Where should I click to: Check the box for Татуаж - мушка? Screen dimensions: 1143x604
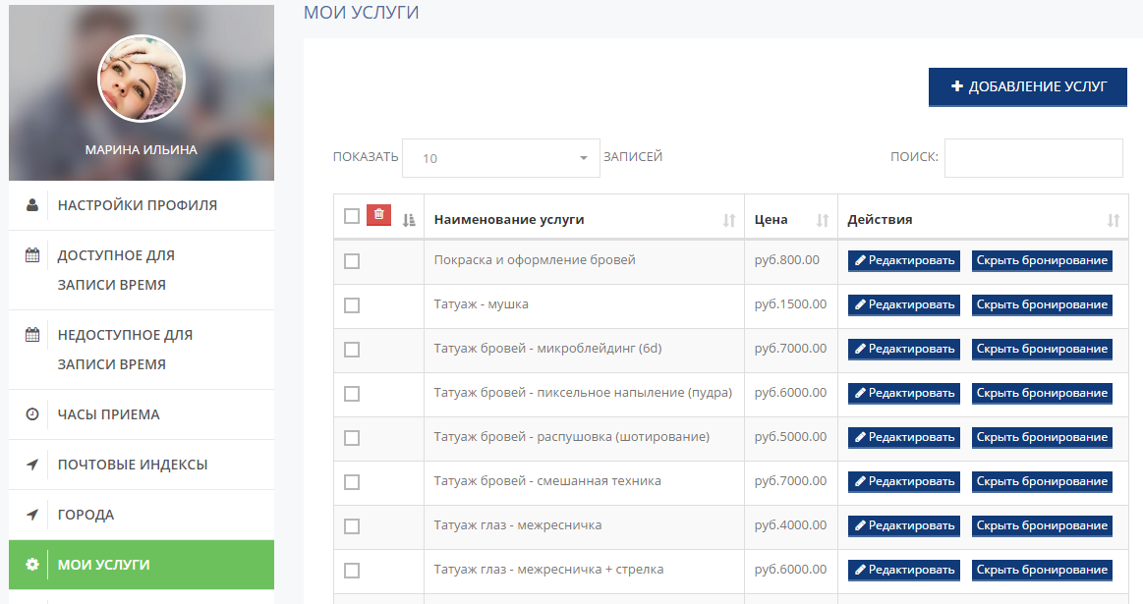(352, 305)
